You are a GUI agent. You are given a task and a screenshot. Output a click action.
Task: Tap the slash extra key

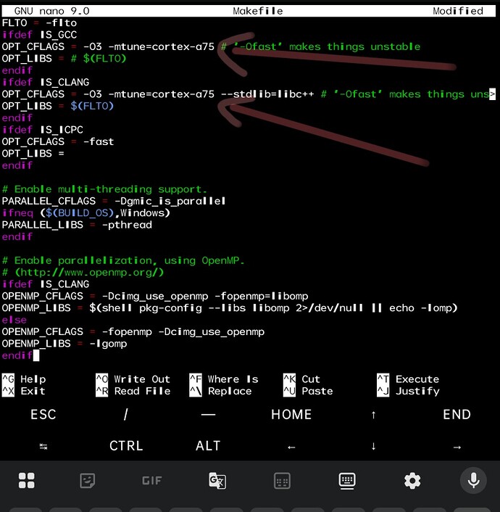click(x=125, y=414)
